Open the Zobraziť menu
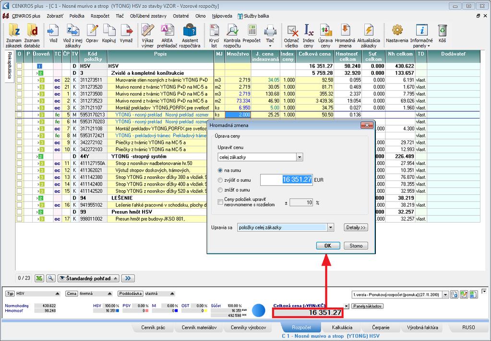491x341 pixels. click(x=55, y=16)
